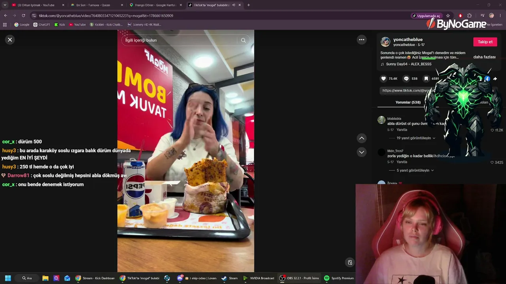This screenshot has width=506, height=284.
Task: Expand the caption with 'daha fazlası'
Action: 484,57
